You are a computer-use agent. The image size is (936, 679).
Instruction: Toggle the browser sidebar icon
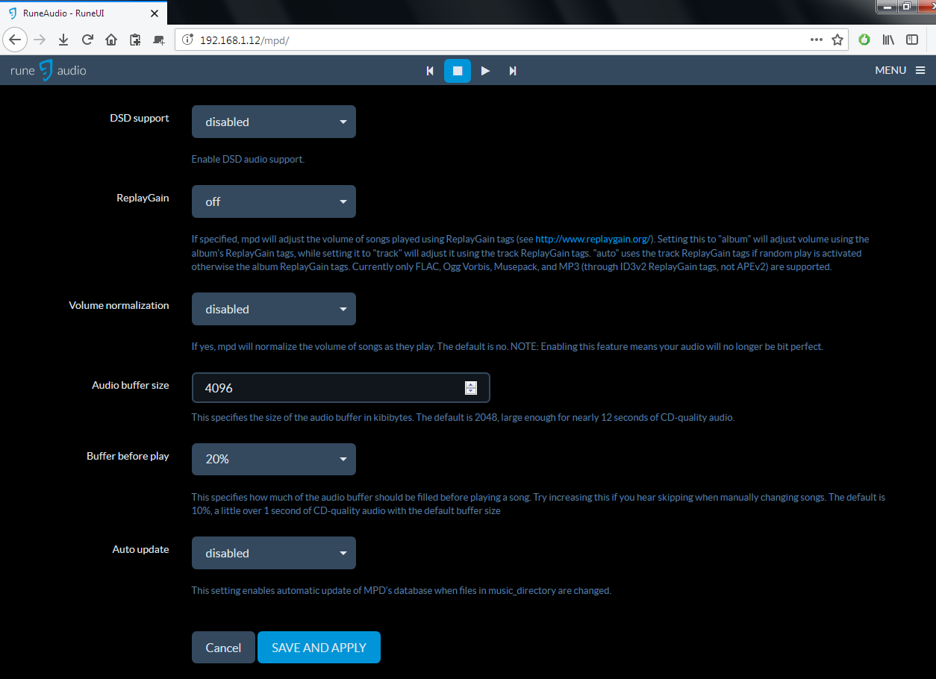912,40
